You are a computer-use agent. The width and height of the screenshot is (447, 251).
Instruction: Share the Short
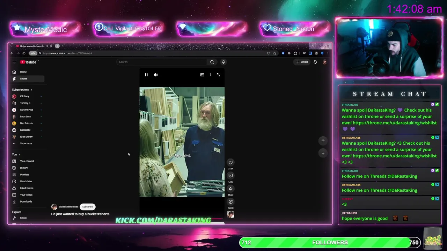[x=230, y=189]
